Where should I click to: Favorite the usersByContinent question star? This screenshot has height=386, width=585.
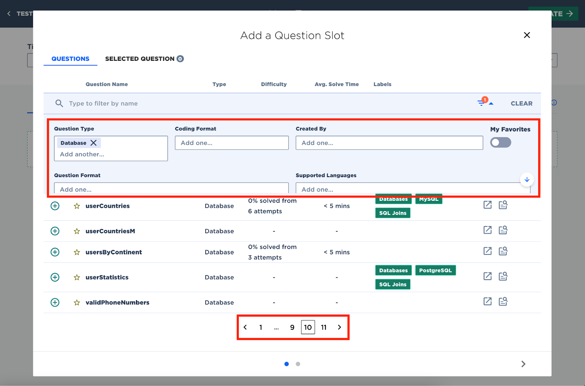coord(77,252)
